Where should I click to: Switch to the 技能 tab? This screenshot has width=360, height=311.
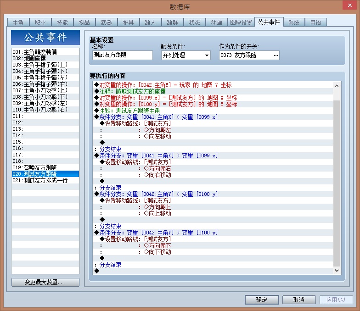tap(62, 22)
